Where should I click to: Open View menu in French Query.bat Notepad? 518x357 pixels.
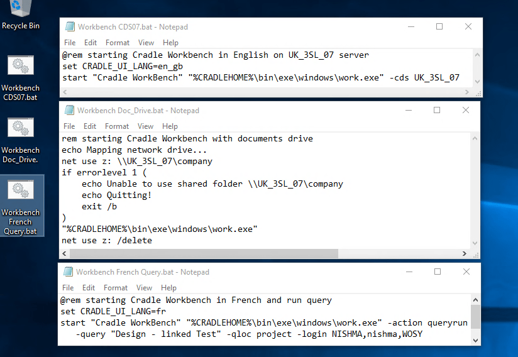(144, 288)
